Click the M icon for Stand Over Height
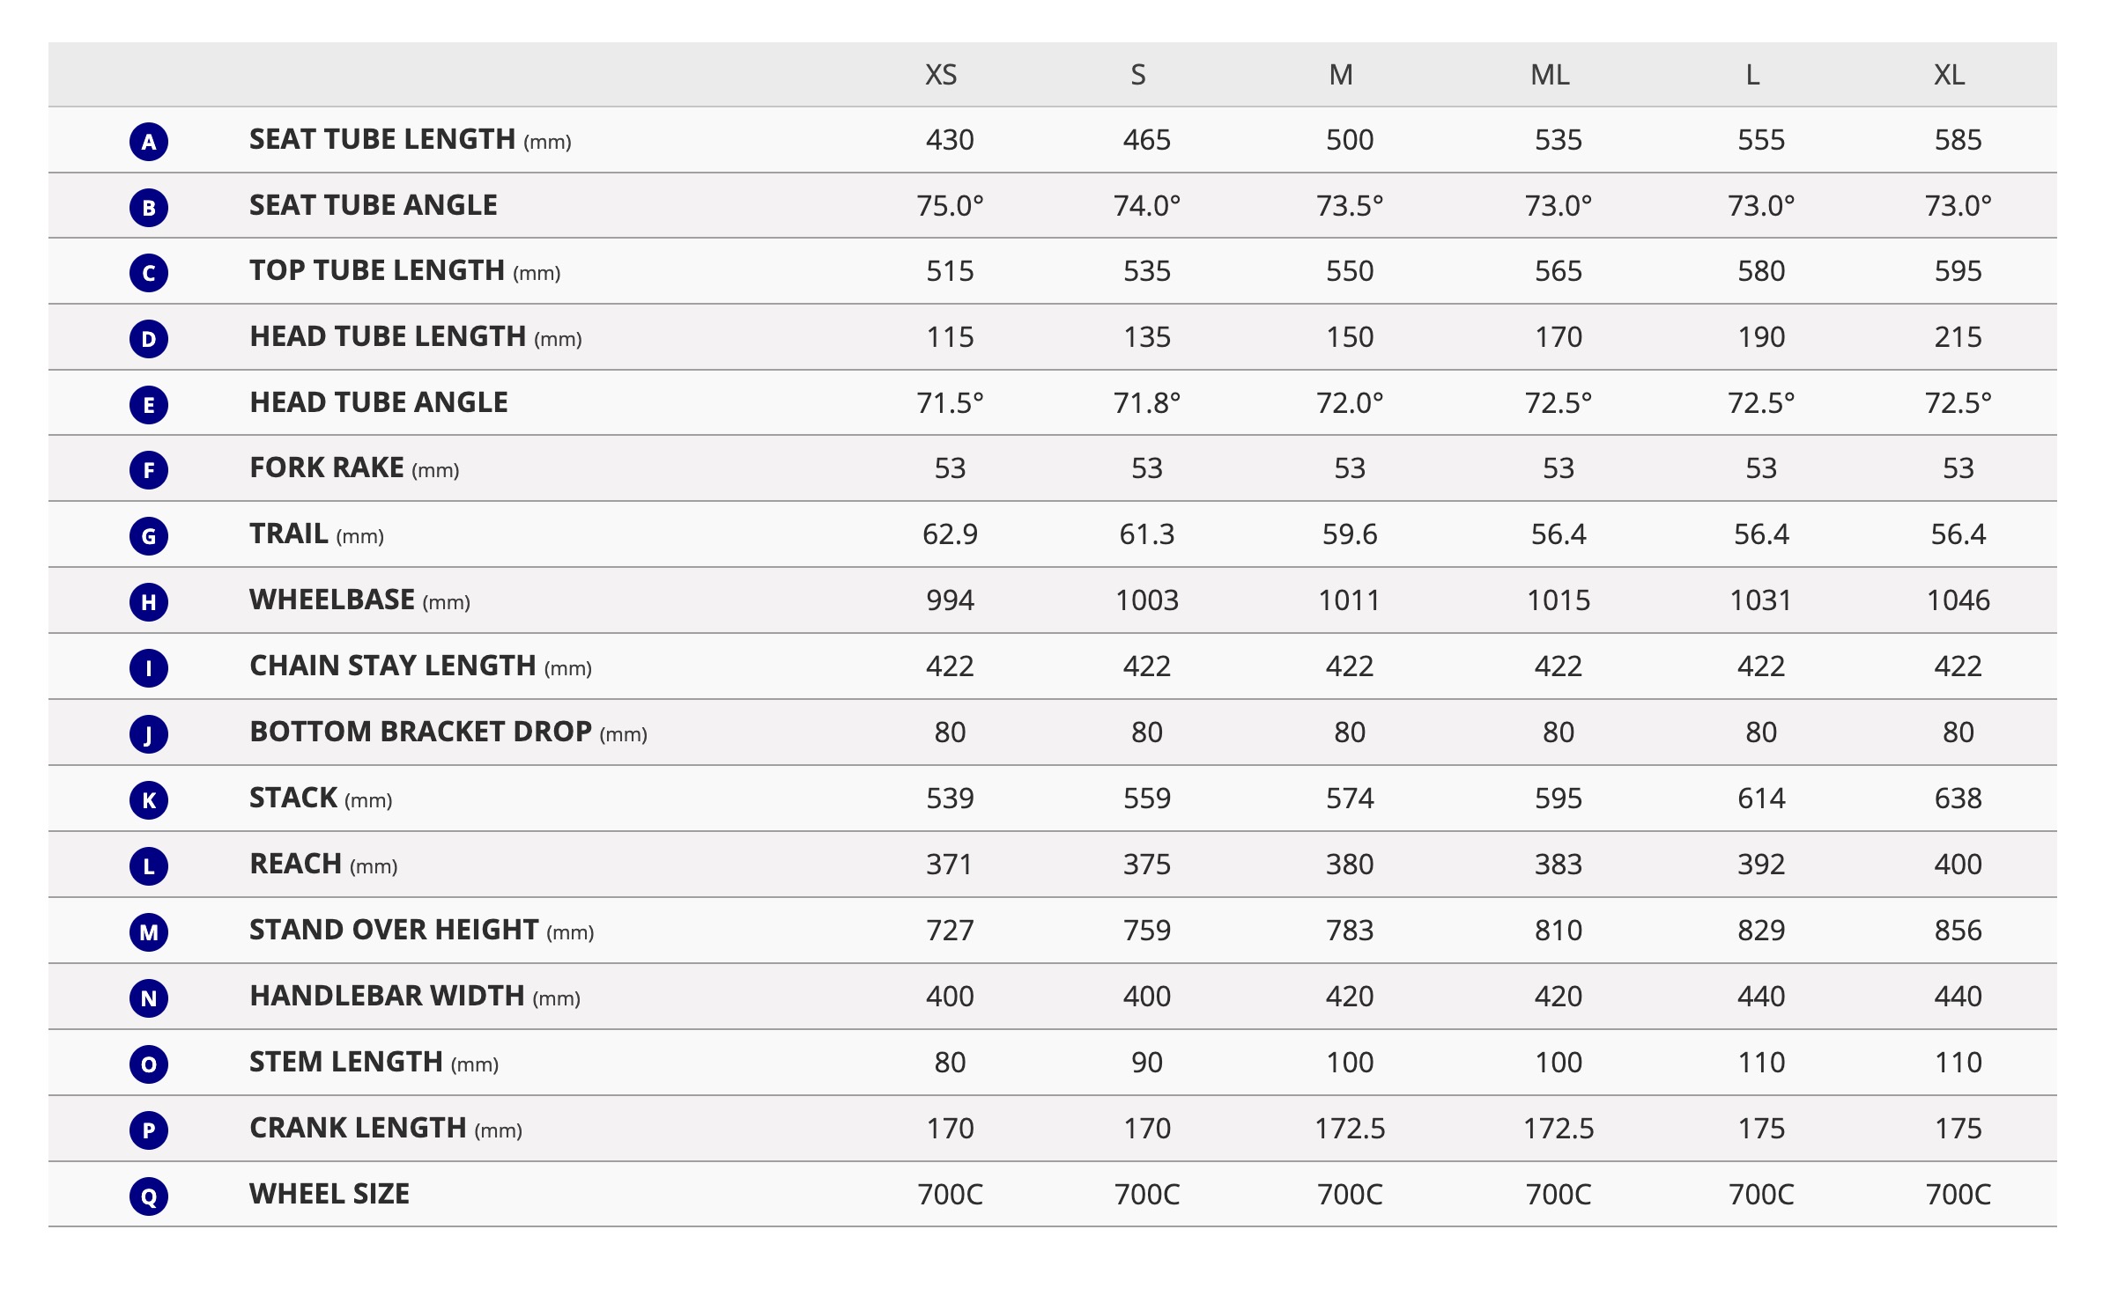 point(149,931)
